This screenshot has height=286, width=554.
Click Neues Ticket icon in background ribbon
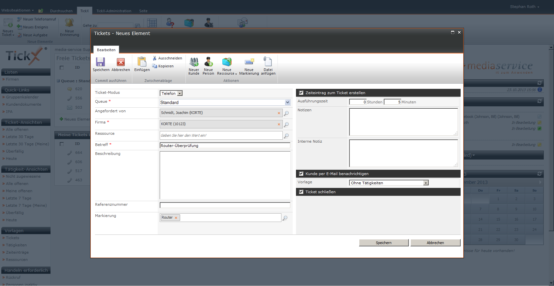coord(8,23)
